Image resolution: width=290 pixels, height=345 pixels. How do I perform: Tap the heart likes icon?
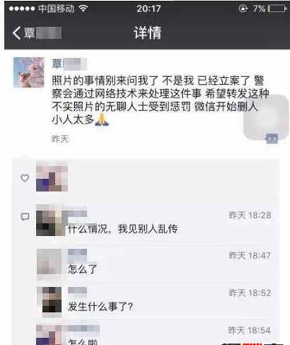(x=24, y=177)
